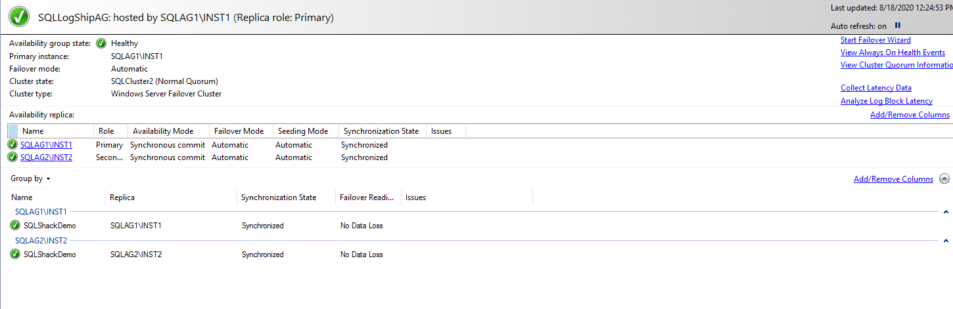953x309 pixels.
Task: Click Collect Latency Data link
Action: [875, 88]
